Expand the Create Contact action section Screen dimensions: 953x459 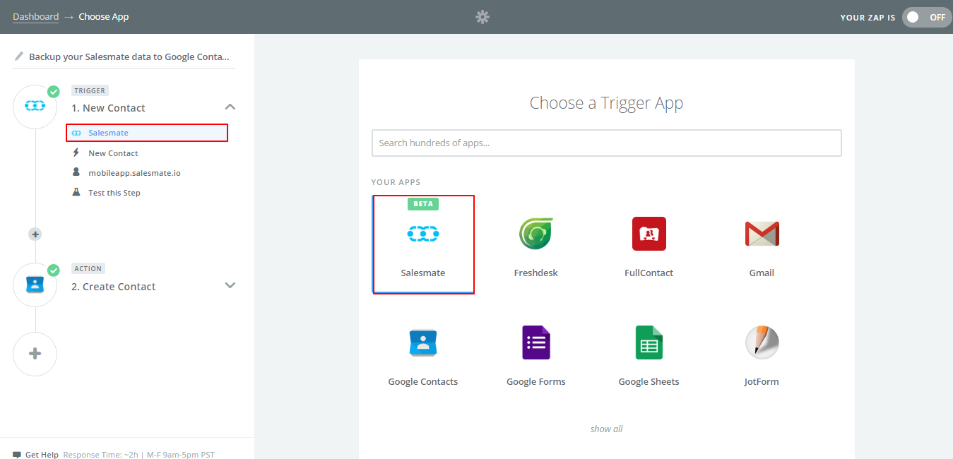[230, 285]
